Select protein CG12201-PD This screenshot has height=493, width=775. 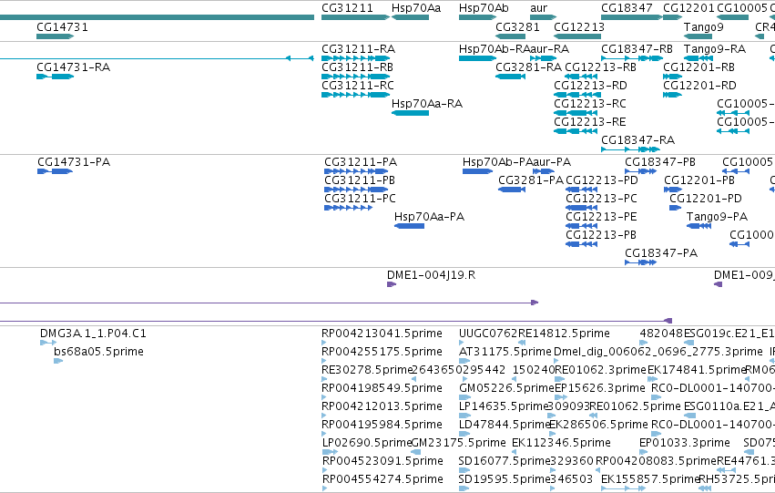676,208
